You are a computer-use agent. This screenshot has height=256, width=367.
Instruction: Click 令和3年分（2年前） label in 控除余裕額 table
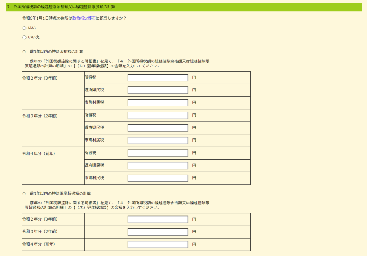tap(40, 116)
